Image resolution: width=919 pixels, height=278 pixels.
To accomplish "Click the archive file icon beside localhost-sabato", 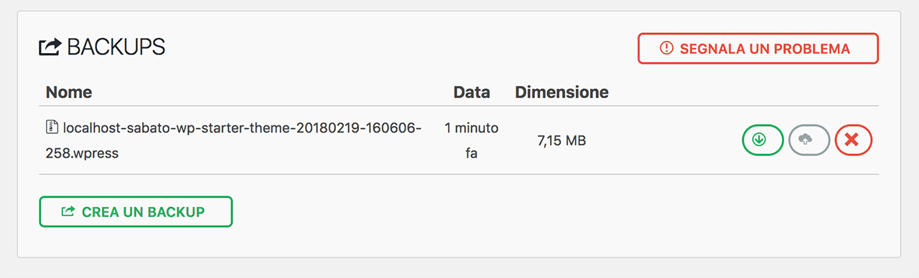I will (x=51, y=128).
